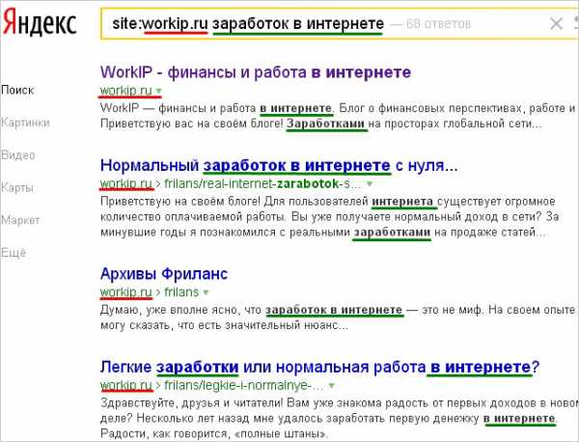Screen dimensions: 579x442
Task: Expand the arrow next to first workip.ru result
Action: tap(158, 91)
